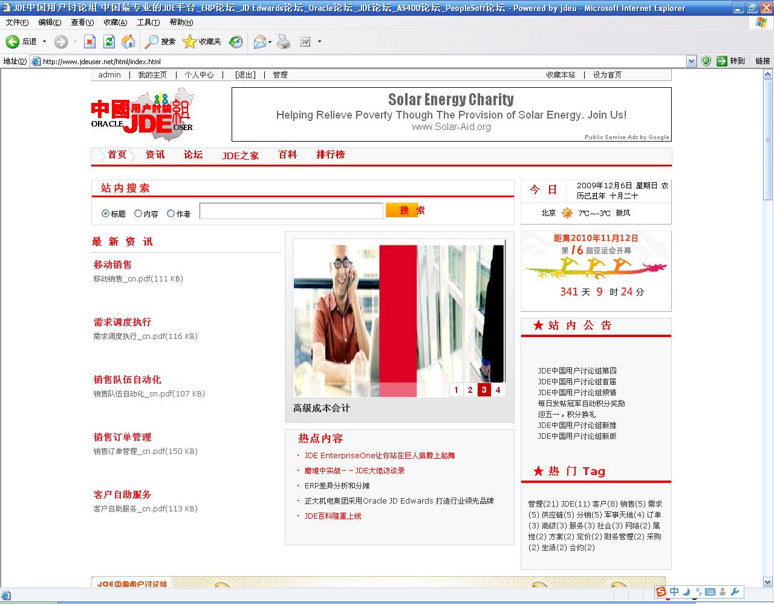Toggle the 中 Chinese input mode icon

(x=674, y=592)
